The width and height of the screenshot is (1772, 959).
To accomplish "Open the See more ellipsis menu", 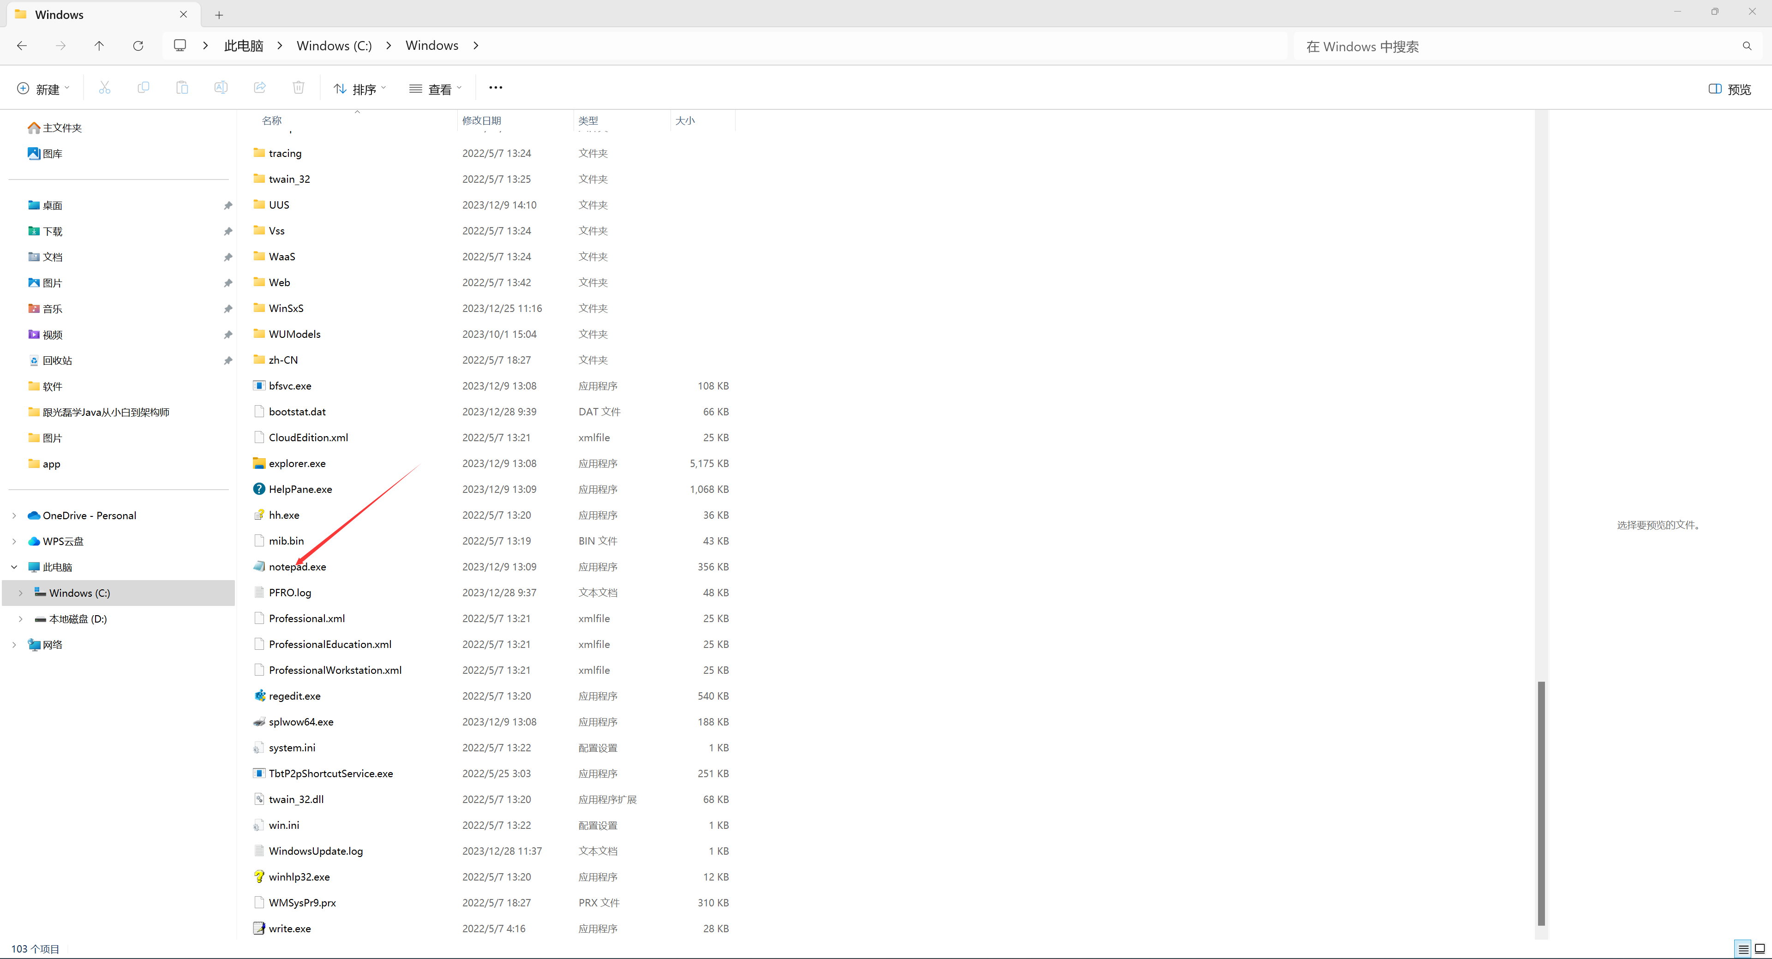I will pos(495,88).
